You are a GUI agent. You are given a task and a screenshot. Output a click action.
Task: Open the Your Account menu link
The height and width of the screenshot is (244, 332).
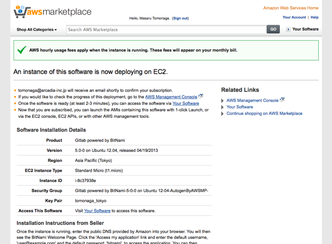click(x=294, y=17)
